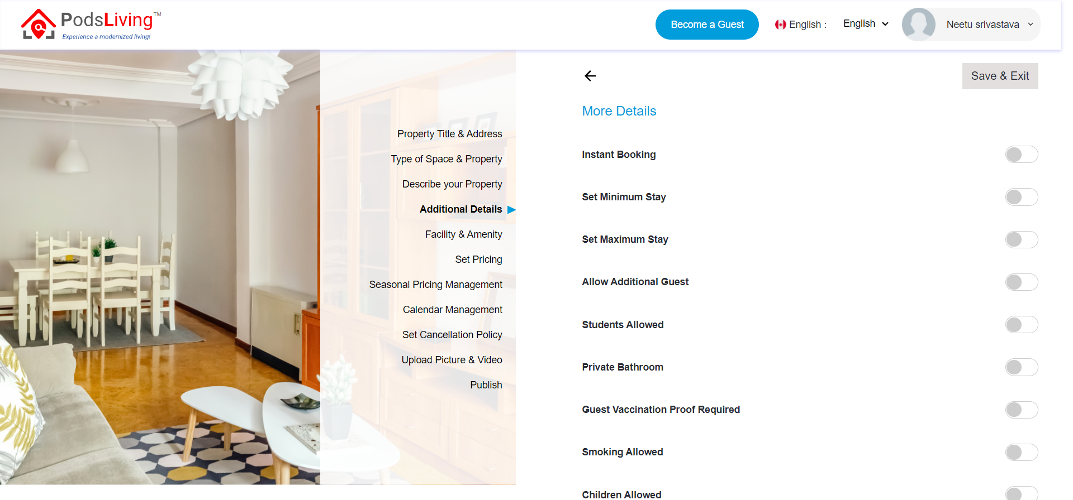1073x500 pixels.
Task: Enable the Instant Booking toggle
Action: click(1021, 155)
